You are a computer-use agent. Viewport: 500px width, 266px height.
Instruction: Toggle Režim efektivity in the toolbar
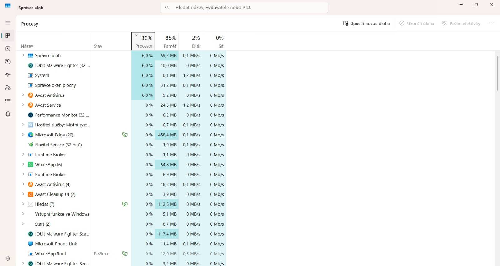click(461, 23)
